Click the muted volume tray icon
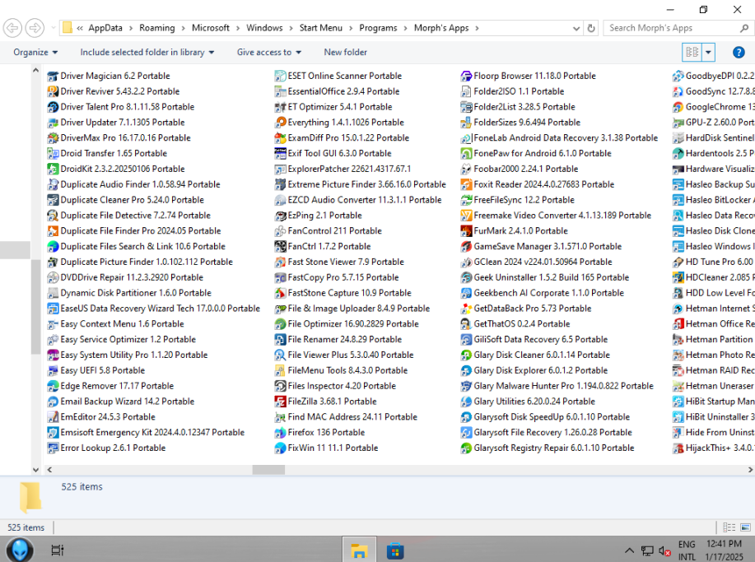 (664, 551)
